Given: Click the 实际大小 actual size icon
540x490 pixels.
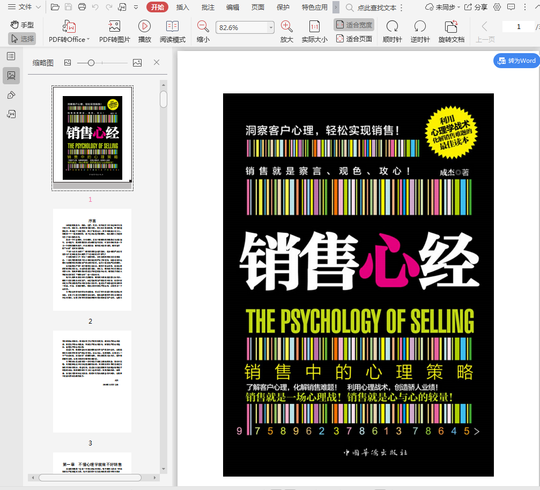Looking at the screenshot, I should 314,26.
